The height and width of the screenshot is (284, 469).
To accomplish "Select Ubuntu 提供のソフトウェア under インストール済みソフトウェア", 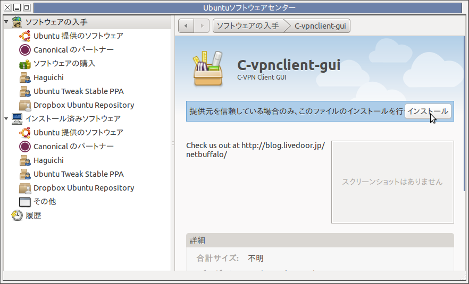I will (78, 133).
